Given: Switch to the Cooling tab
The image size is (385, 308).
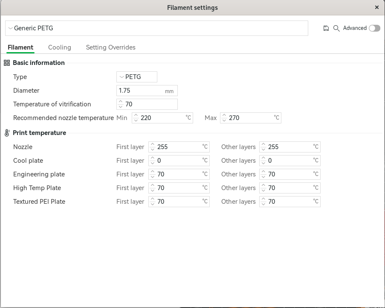Looking at the screenshot, I should point(60,47).
